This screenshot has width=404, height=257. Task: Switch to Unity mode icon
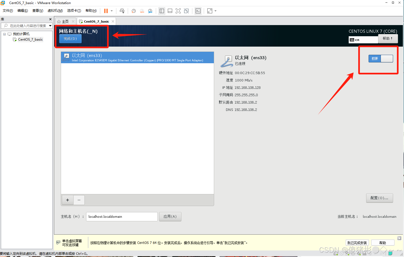click(186, 11)
